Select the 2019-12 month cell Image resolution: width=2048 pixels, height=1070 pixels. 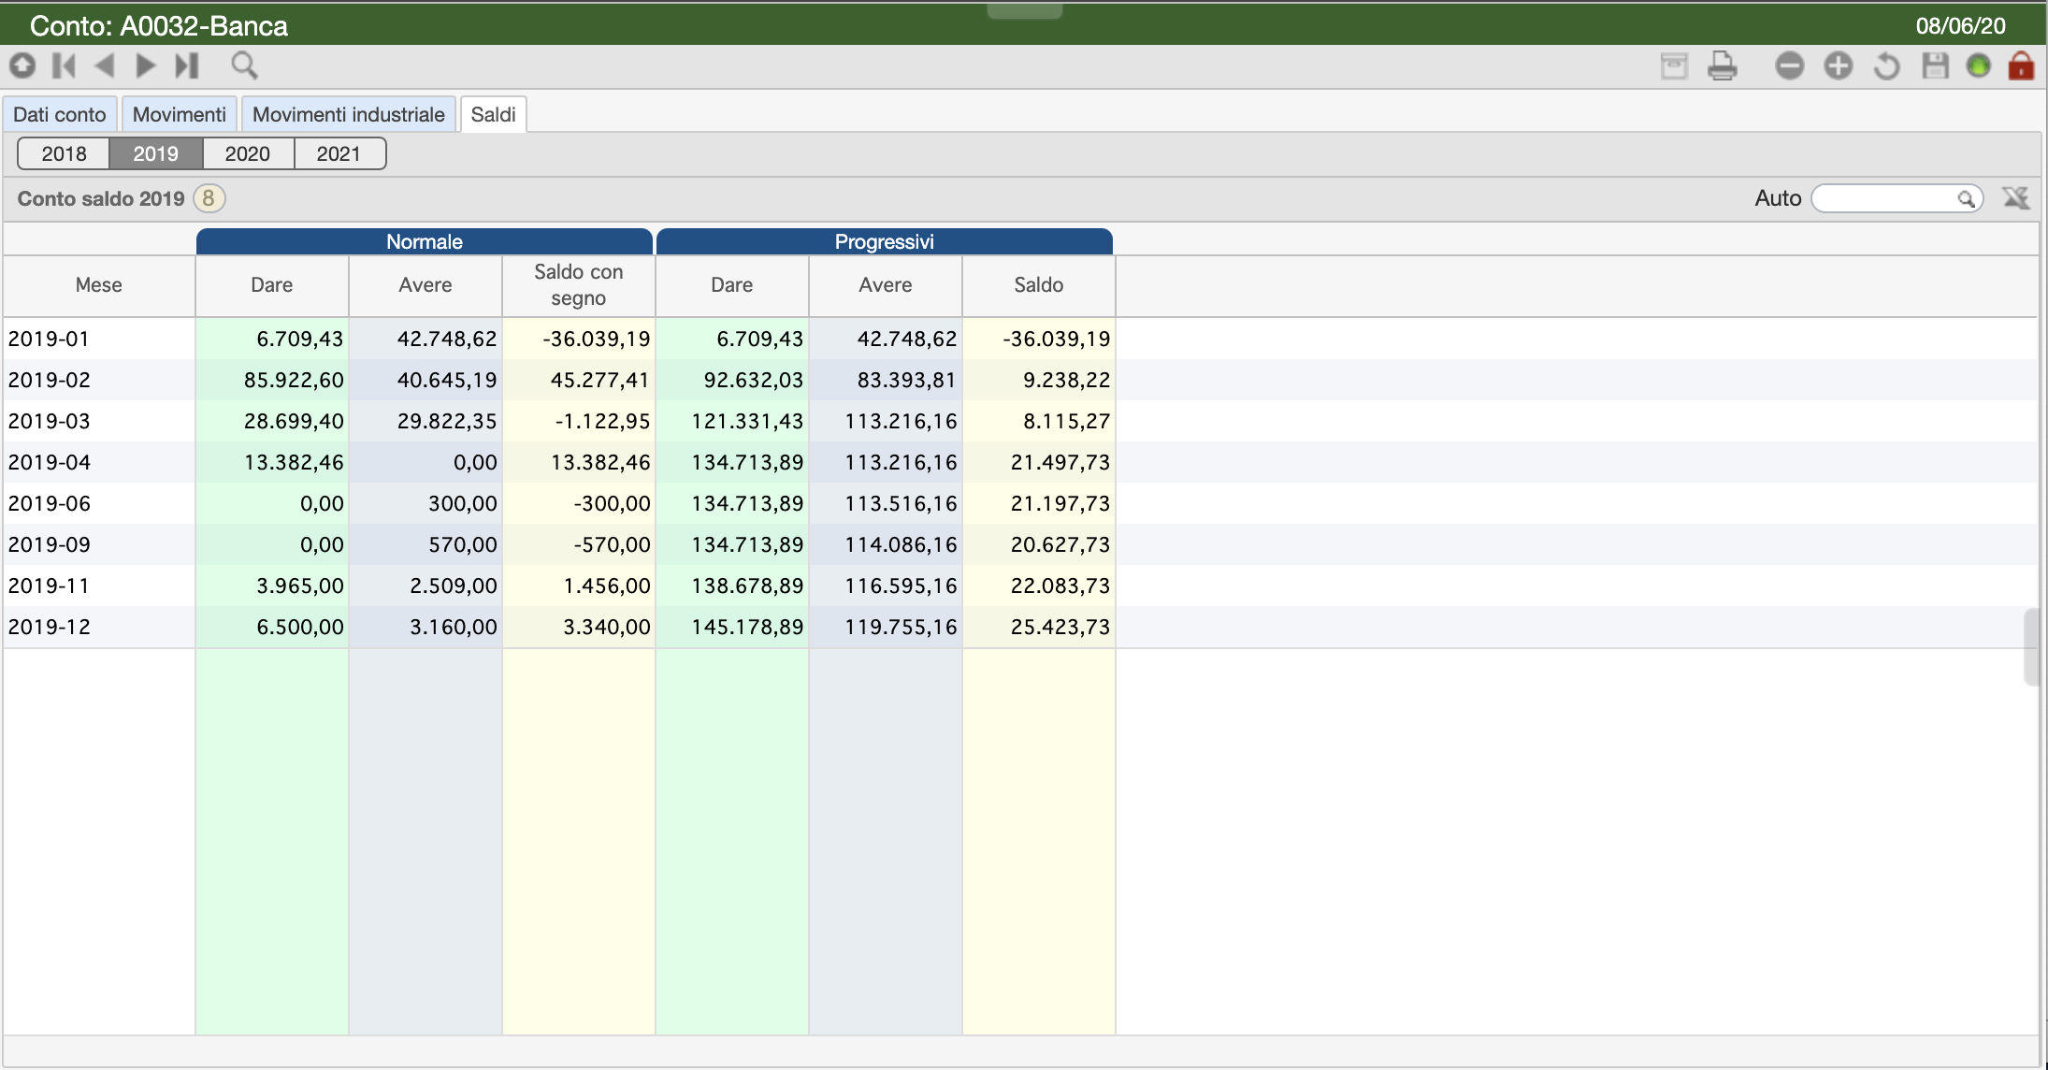99,627
